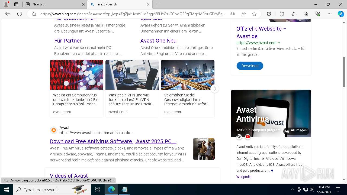Open the result thumbnail of people

point(204,149)
